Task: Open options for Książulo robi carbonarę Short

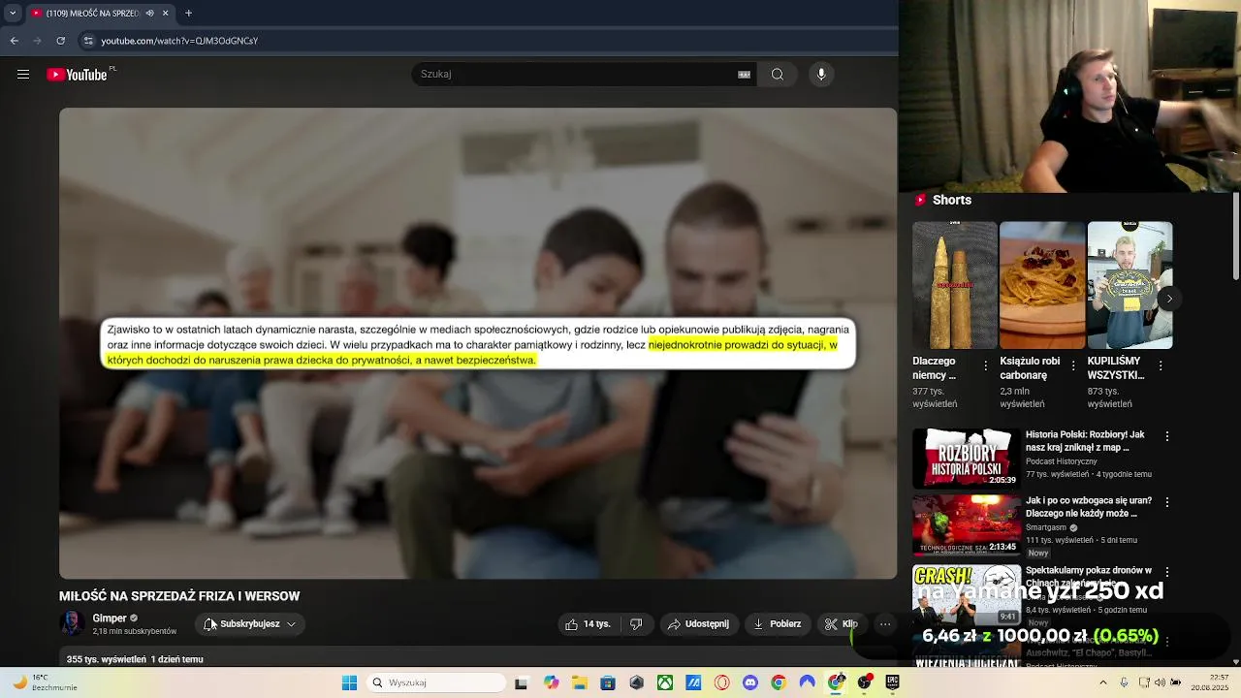Action: [1073, 366]
